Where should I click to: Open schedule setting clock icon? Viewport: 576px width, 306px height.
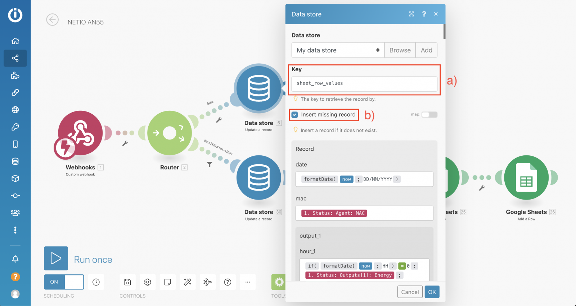click(x=96, y=282)
